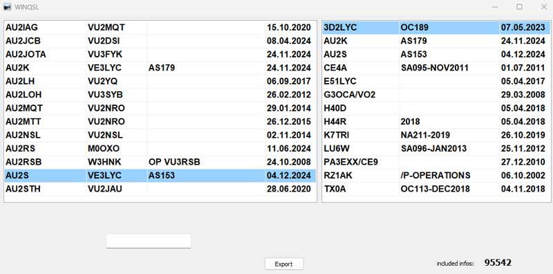
Task: Select AU2S in the right list
Action: coord(335,55)
